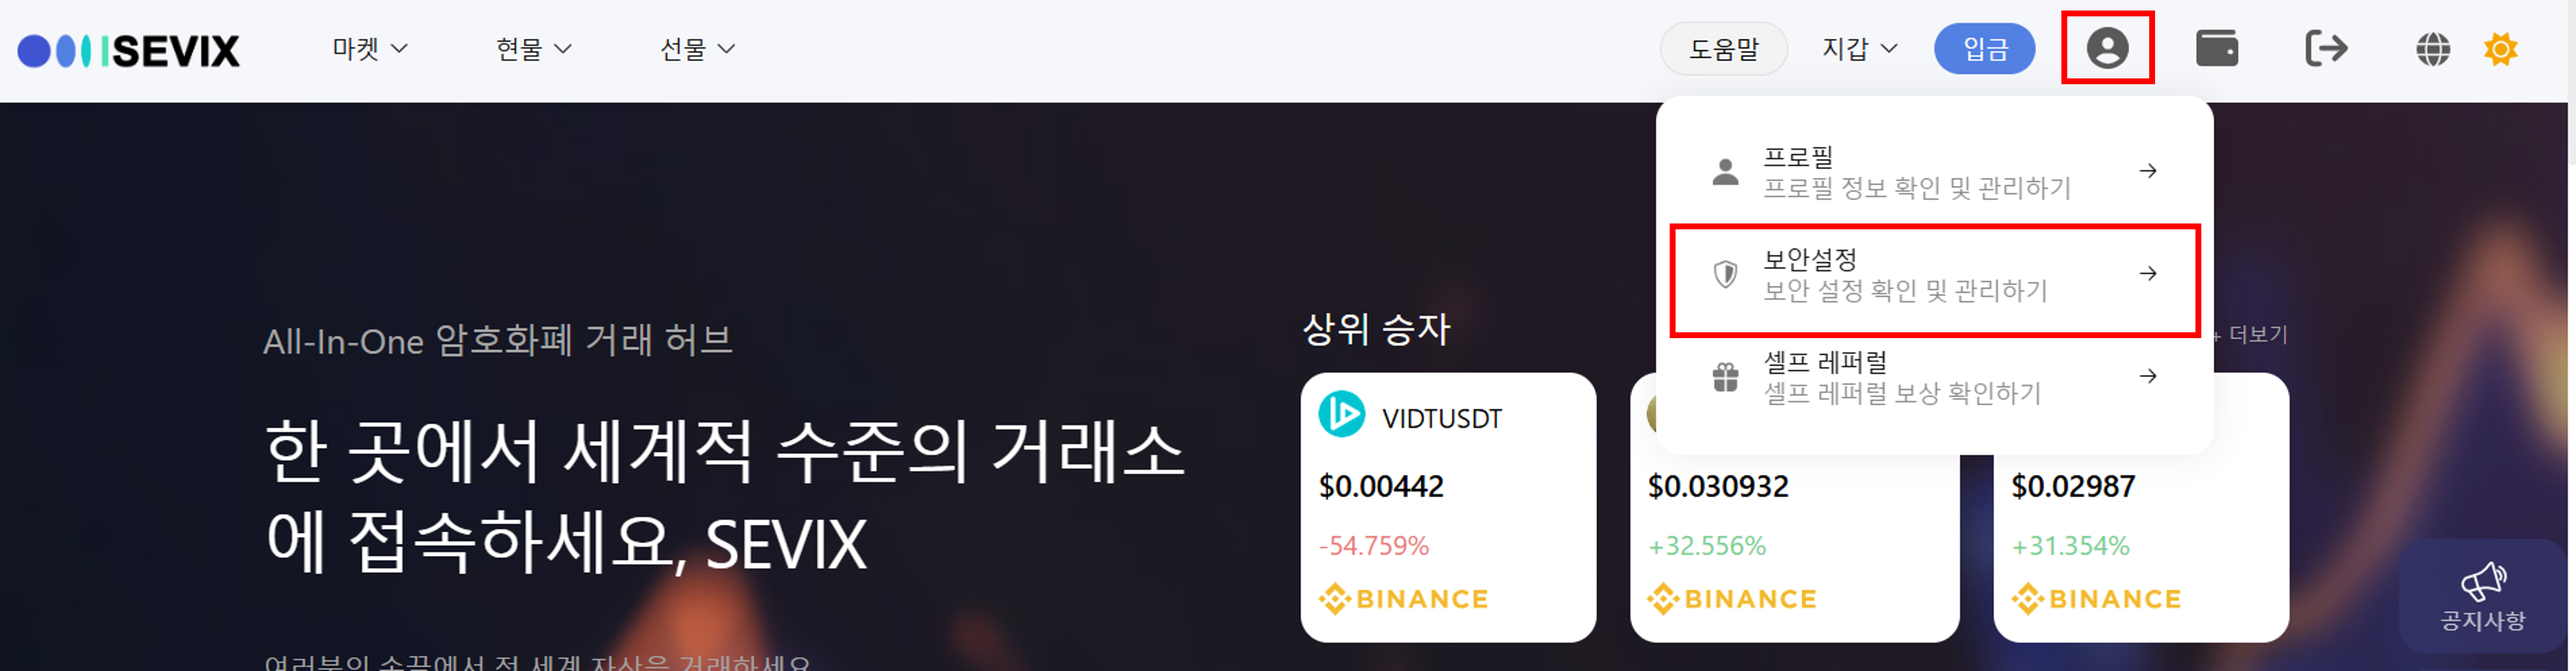Open the 지갑 dropdown in header
The image size is (2576, 671).
(x=1859, y=49)
